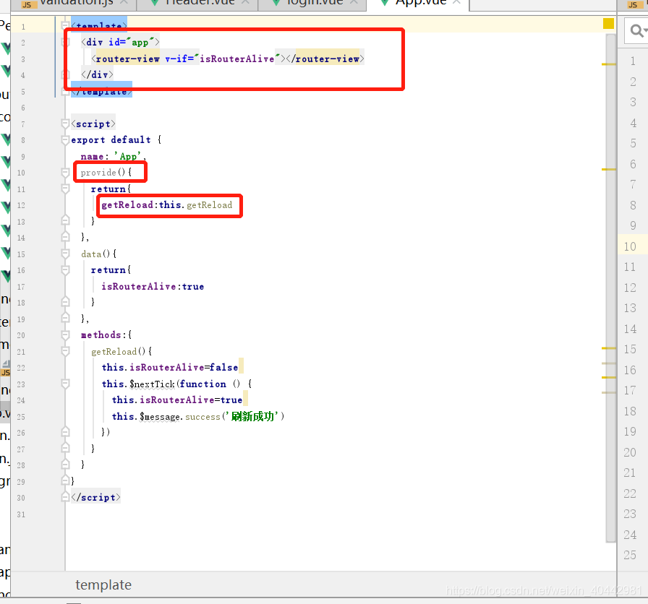648x604 pixels.
Task: Switch to the login.vue editor tab
Action: [x=312, y=4]
